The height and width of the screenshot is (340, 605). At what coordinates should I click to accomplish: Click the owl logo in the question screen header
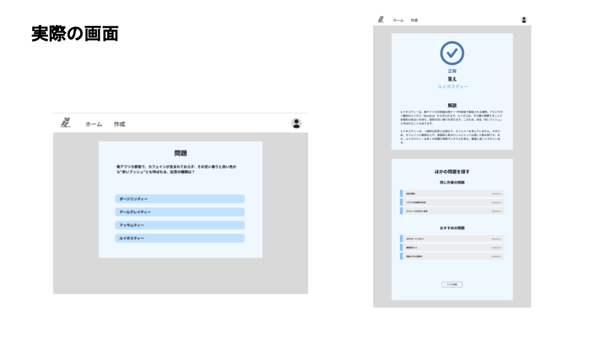(x=66, y=123)
